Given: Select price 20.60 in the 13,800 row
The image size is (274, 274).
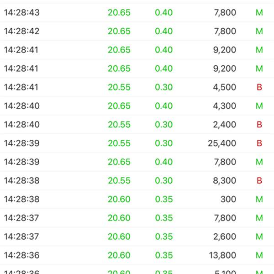Looking at the screenshot, I should tap(119, 255).
